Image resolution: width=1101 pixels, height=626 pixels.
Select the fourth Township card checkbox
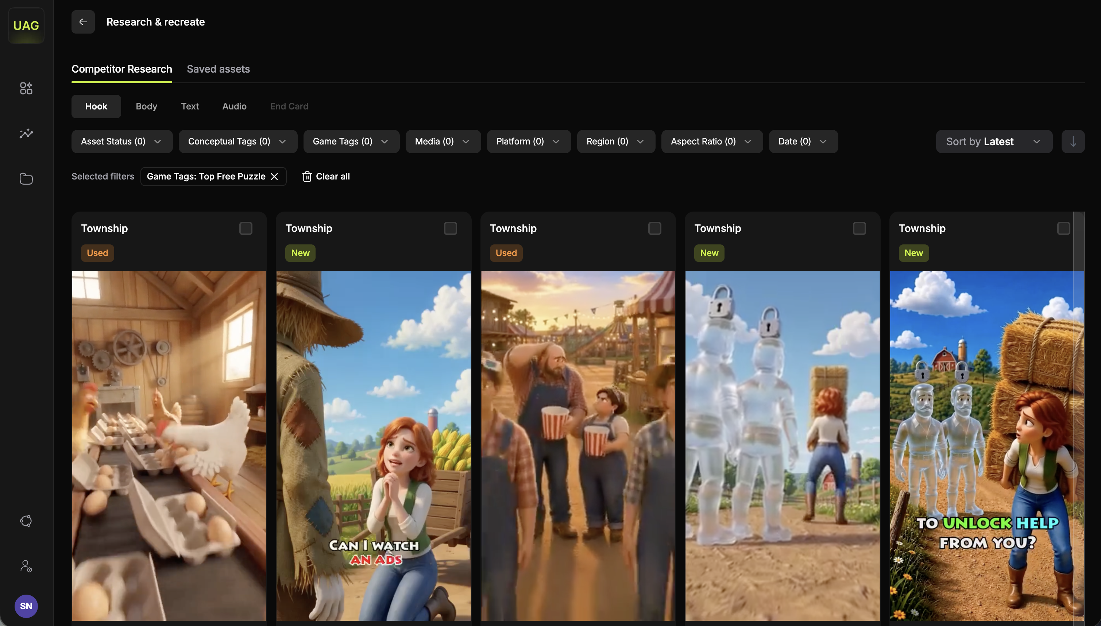[859, 228]
